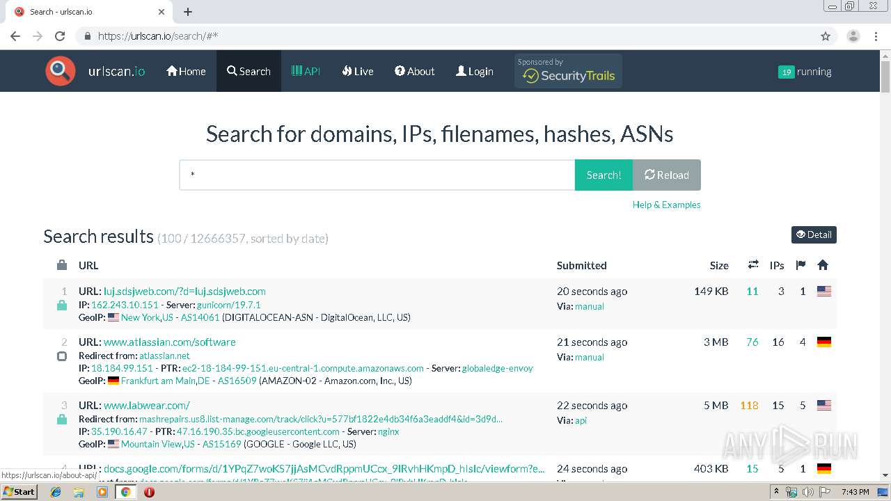Screen dimensions: 891x501
Task: Click the SecurityTrails sponsor banner
Action: pyautogui.click(x=568, y=71)
